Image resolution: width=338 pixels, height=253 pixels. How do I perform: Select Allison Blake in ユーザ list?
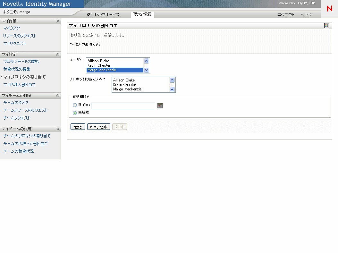coord(115,61)
